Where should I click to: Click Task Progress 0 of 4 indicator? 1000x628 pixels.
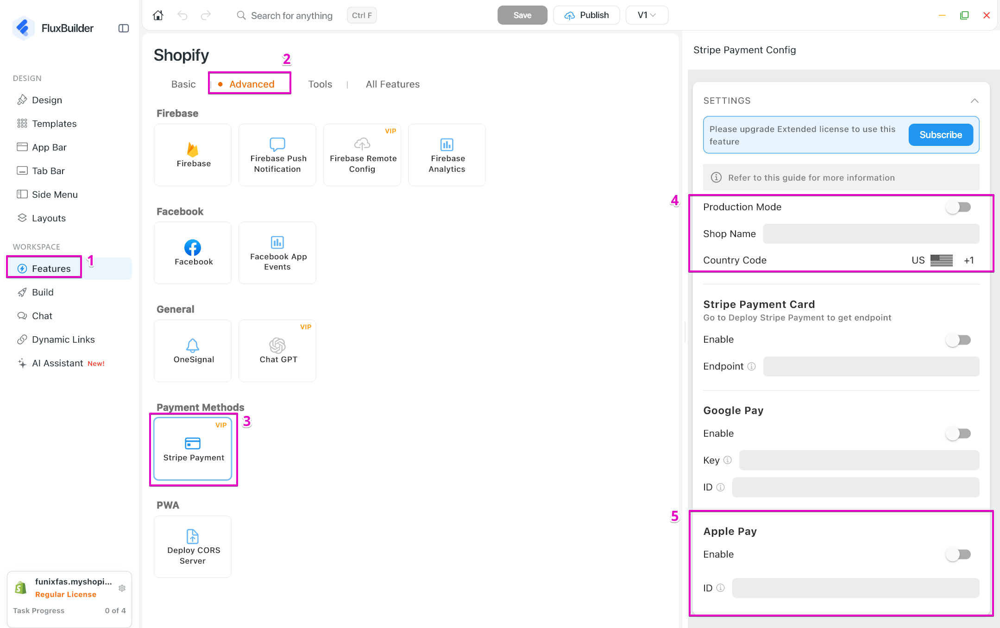(x=69, y=610)
